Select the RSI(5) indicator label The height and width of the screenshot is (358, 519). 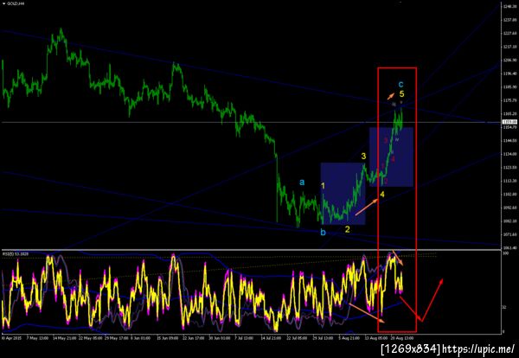point(16,253)
